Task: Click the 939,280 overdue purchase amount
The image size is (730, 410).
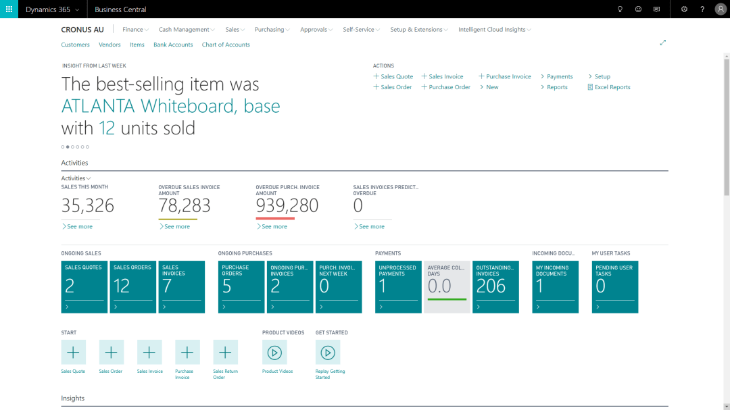Action: tap(287, 205)
